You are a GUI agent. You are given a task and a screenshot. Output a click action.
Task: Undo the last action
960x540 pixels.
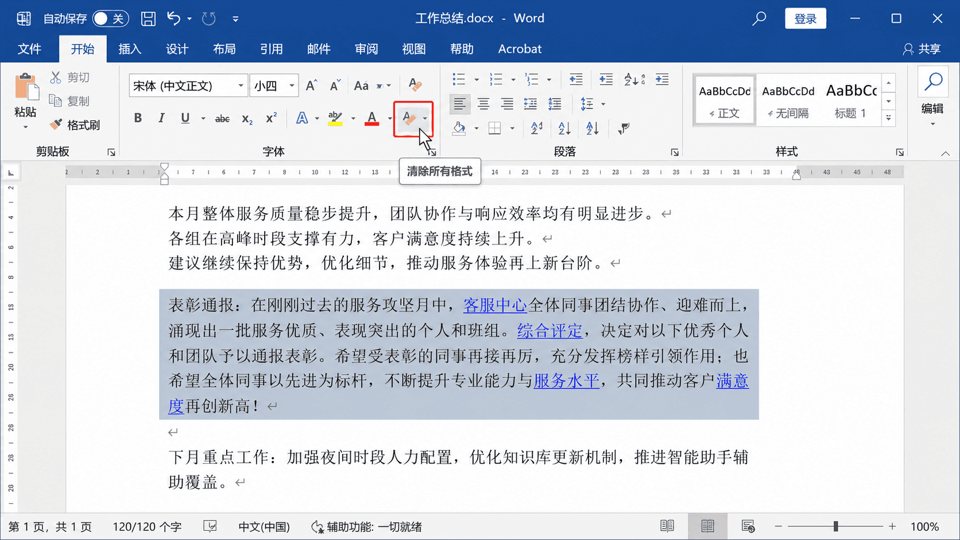pos(173,18)
